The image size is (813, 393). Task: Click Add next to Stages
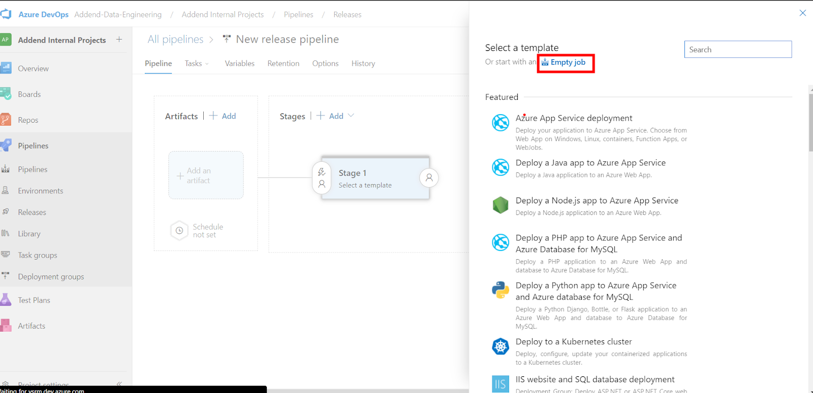[x=330, y=116]
